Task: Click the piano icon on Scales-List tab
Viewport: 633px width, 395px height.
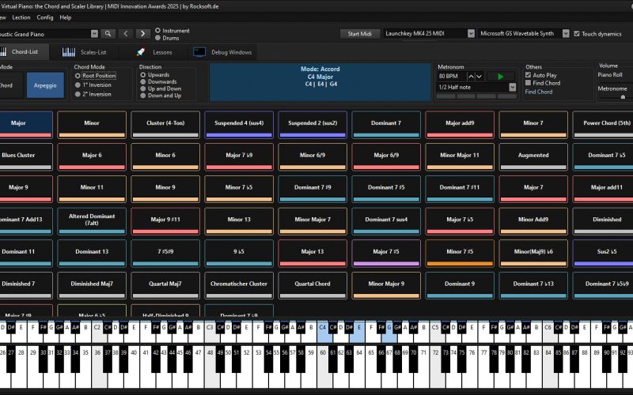Action: tap(69, 52)
